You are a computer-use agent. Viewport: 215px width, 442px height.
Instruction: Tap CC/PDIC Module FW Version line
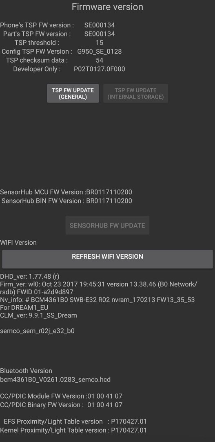click(61, 396)
